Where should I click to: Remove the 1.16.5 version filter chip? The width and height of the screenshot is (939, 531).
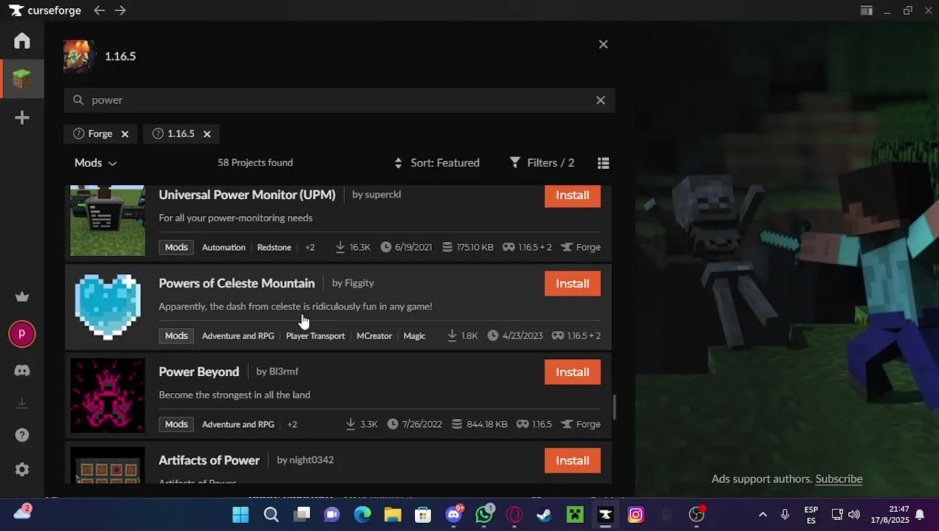(207, 134)
